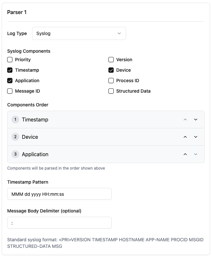Move Device up in components order
212x257 pixels.
pyautogui.click(x=185, y=137)
